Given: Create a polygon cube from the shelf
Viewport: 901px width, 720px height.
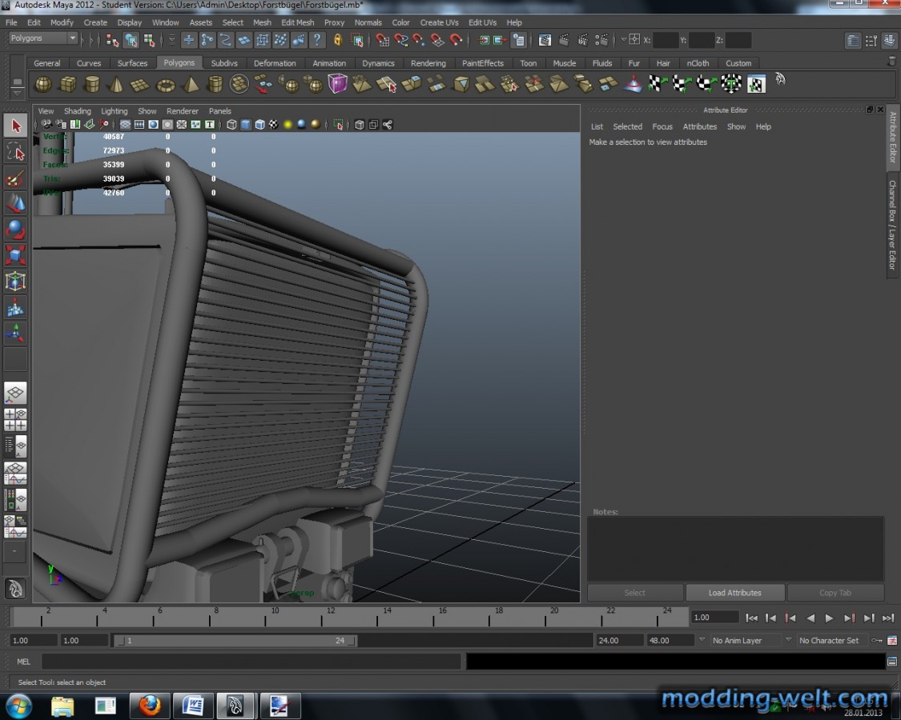Looking at the screenshot, I should click(x=68, y=85).
